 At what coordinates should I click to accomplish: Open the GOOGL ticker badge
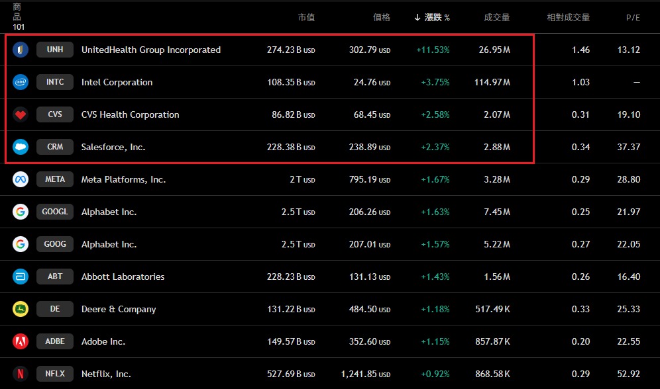pyautogui.click(x=55, y=212)
